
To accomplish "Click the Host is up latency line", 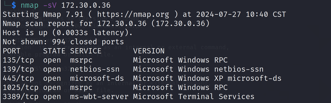I will (68, 33).
